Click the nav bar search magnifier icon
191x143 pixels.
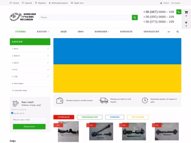pyautogui.click(x=177, y=32)
